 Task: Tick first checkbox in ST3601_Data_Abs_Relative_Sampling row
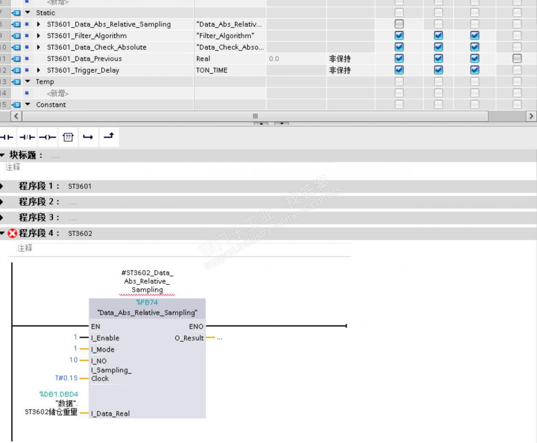point(399,24)
